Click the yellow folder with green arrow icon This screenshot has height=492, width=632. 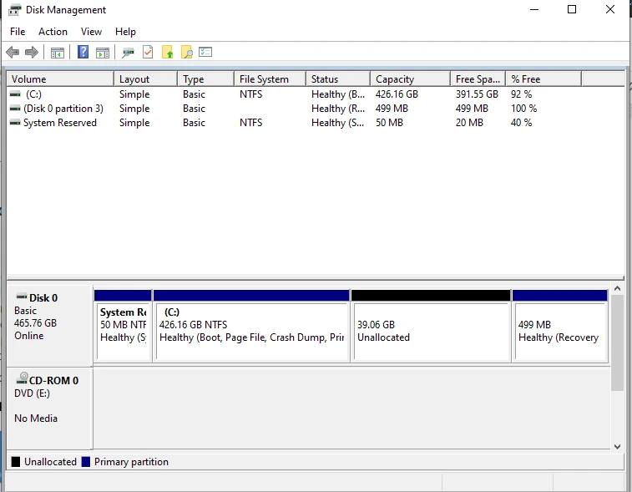pyautogui.click(x=167, y=52)
